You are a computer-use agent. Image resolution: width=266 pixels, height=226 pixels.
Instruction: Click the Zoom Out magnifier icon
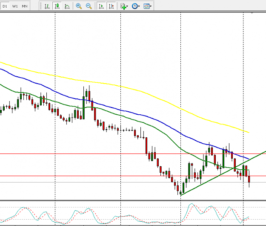(x=89, y=6)
